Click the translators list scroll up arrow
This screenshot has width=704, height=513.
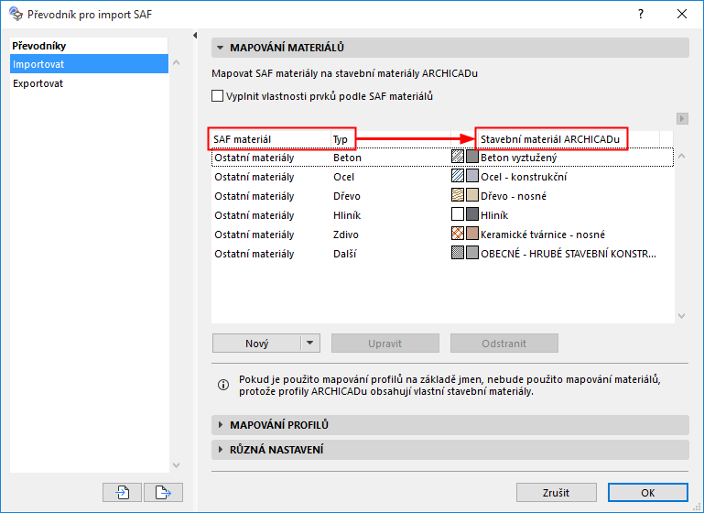point(177,63)
